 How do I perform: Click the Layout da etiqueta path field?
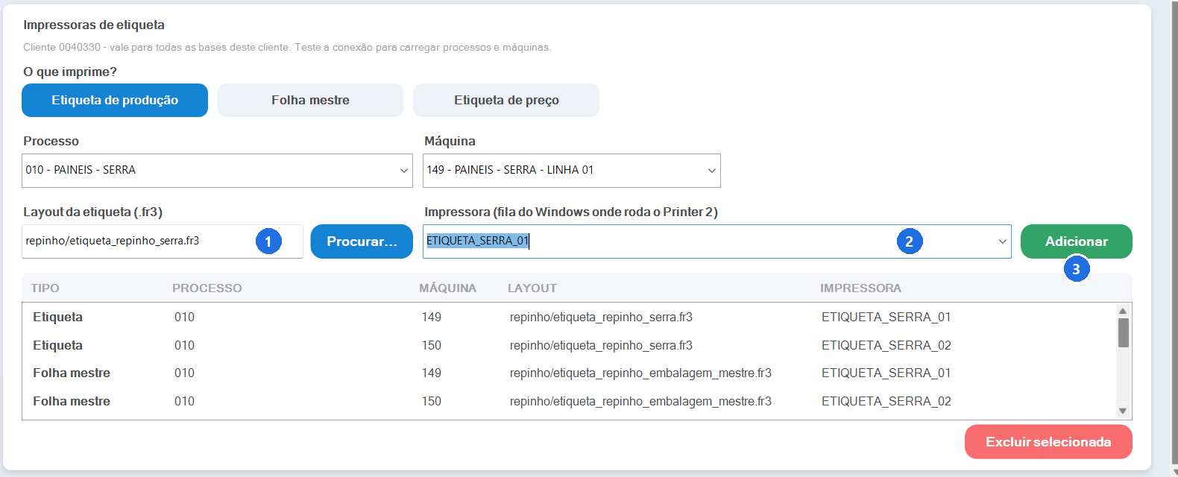pos(163,241)
